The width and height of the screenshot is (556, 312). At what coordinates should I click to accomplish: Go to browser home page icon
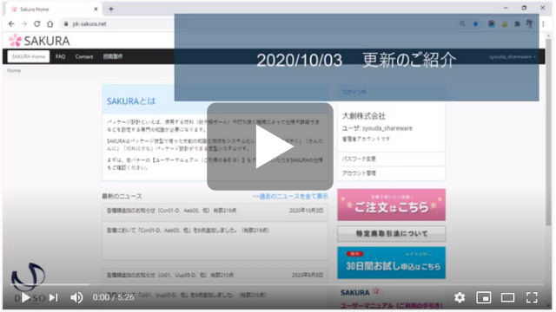tap(50, 23)
